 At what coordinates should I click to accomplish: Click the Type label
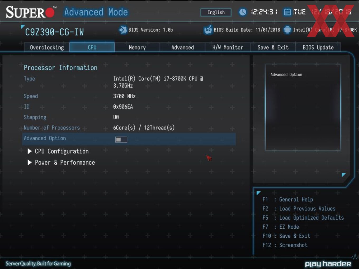tap(29, 79)
